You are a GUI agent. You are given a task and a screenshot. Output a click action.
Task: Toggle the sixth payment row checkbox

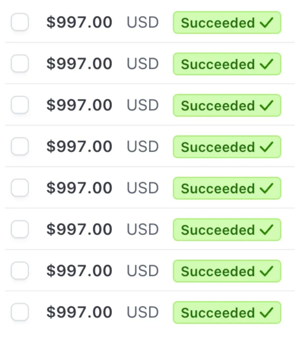[20, 229]
